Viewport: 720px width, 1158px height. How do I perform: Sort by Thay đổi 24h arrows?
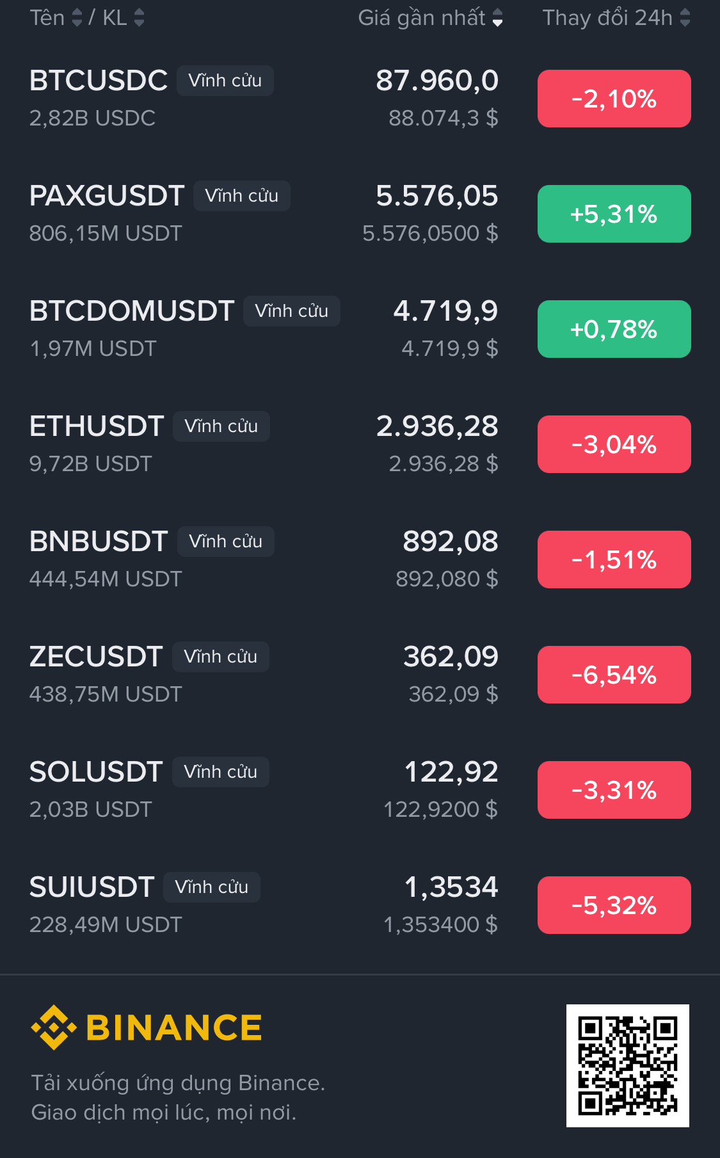pos(685,18)
